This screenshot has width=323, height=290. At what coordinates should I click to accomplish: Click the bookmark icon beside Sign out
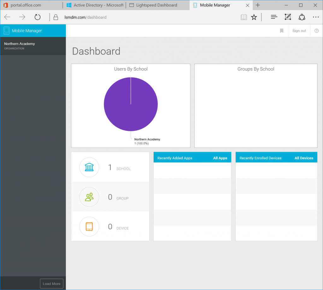tap(282, 31)
